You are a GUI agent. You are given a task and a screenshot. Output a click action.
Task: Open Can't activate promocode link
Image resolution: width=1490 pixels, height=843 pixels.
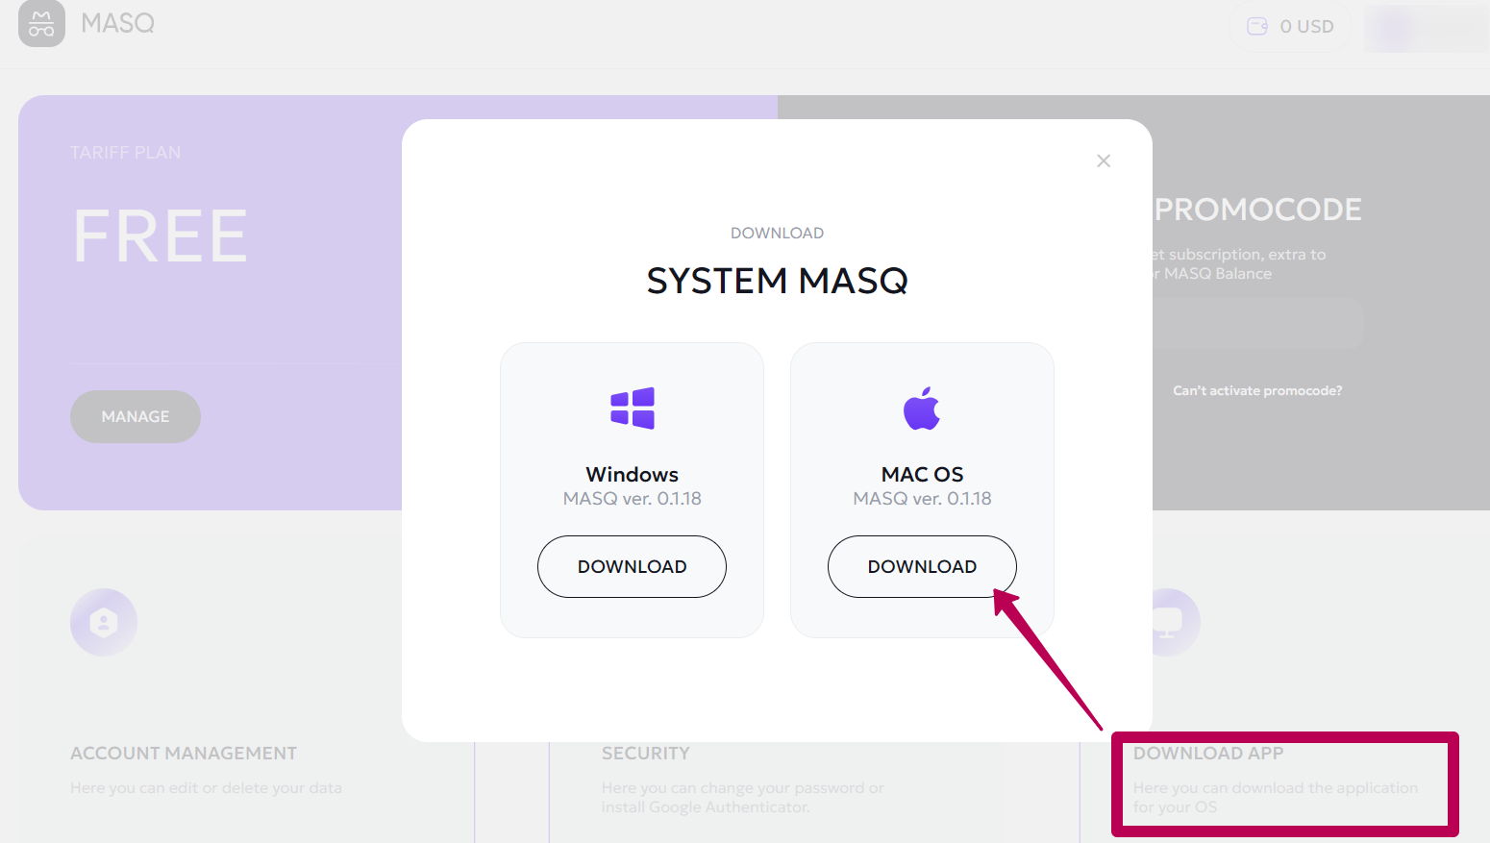[1257, 390]
